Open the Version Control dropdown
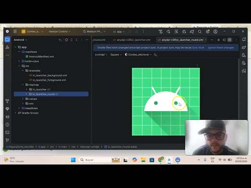This screenshot has height=188, width=251. coord(60,32)
